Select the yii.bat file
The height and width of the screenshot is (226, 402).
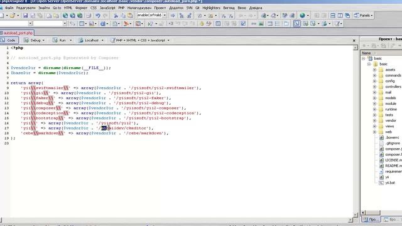point(390,183)
